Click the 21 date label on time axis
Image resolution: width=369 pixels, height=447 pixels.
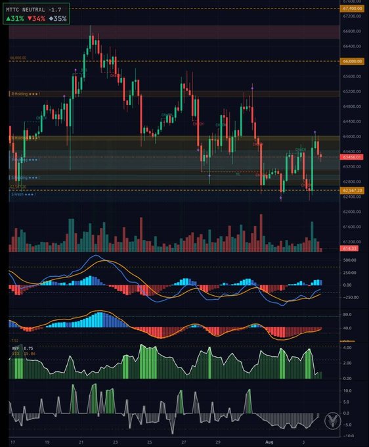[x=81, y=442]
